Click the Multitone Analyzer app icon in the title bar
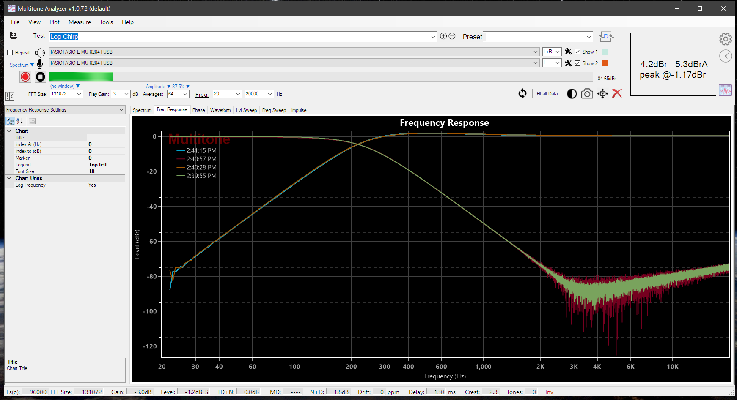The image size is (737, 400). coord(12,8)
